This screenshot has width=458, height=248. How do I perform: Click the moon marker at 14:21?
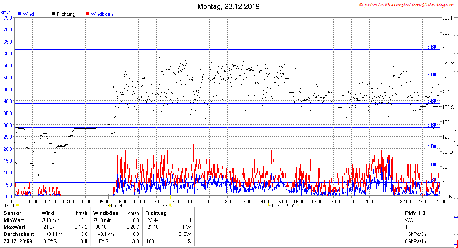tap(269, 205)
